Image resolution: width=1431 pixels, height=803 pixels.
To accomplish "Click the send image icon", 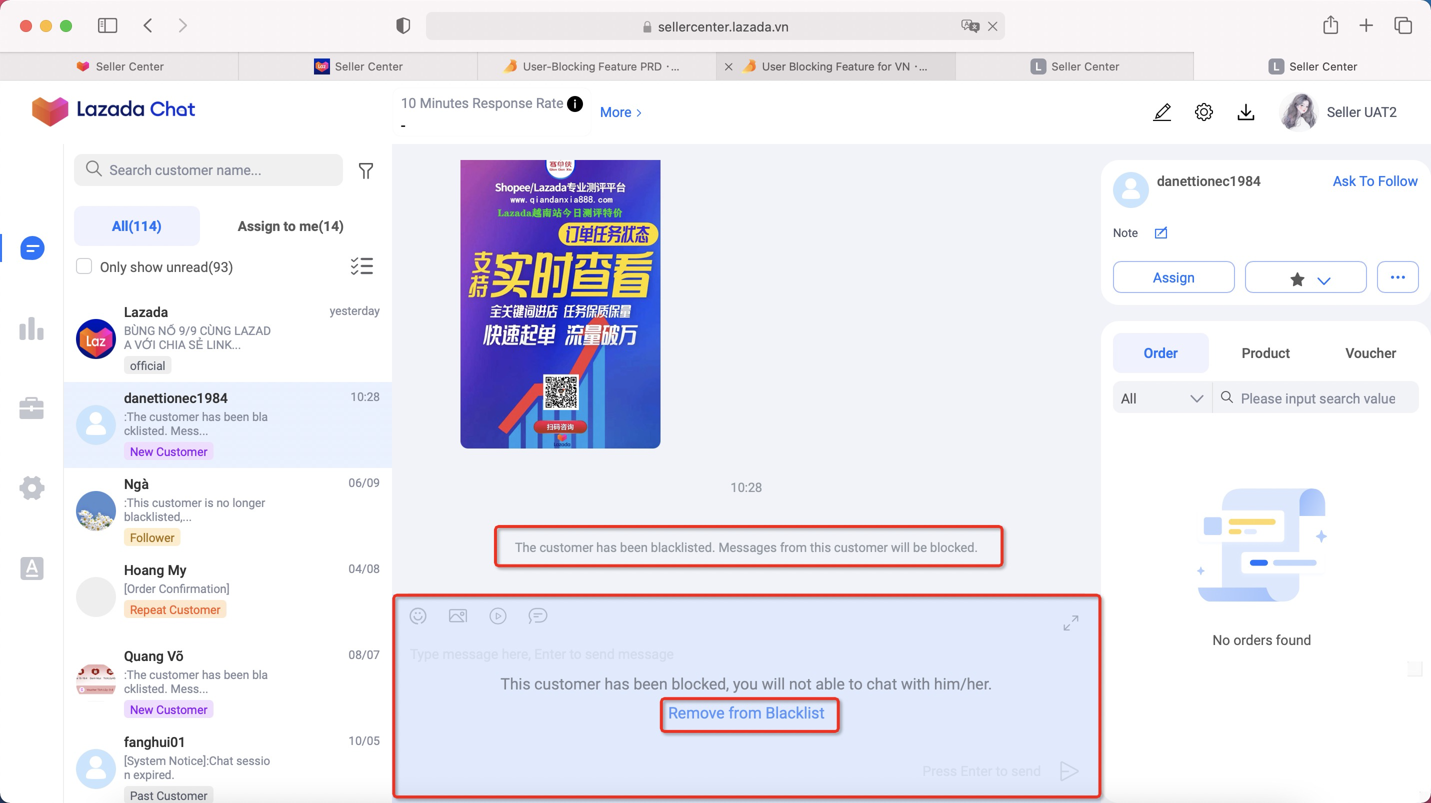I will [457, 616].
